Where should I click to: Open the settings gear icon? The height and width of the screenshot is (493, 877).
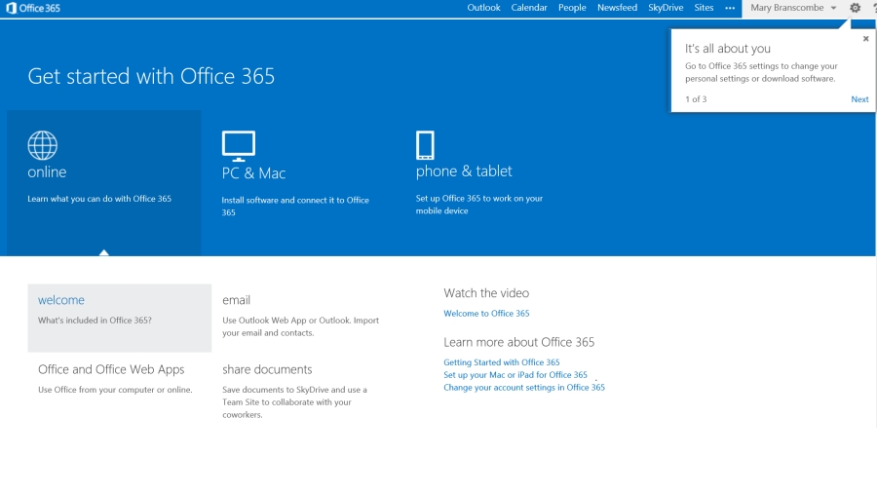pyautogui.click(x=855, y=8)
